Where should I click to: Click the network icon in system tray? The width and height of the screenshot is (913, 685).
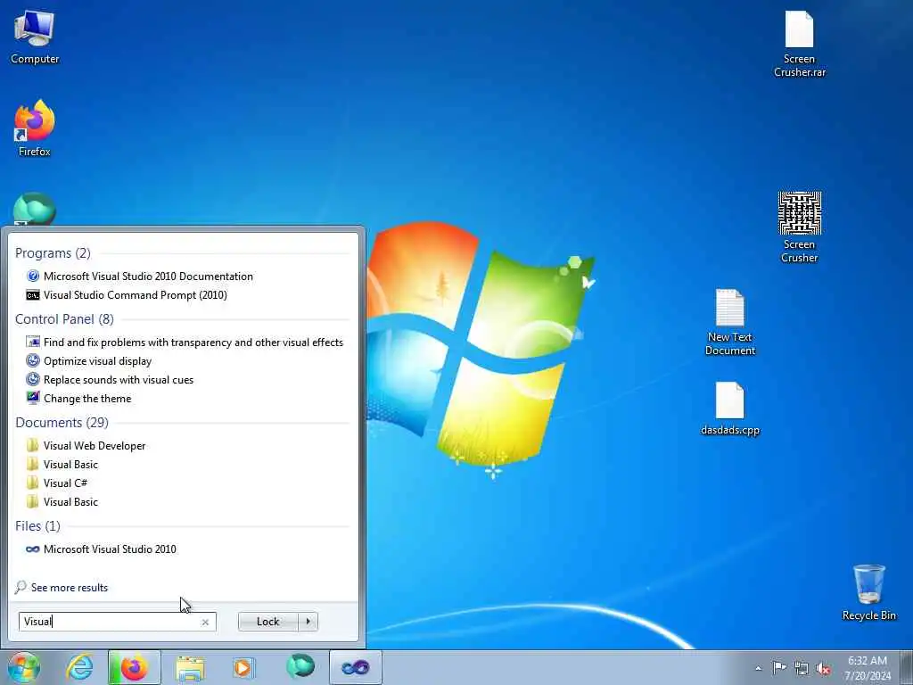click(802, 668)
